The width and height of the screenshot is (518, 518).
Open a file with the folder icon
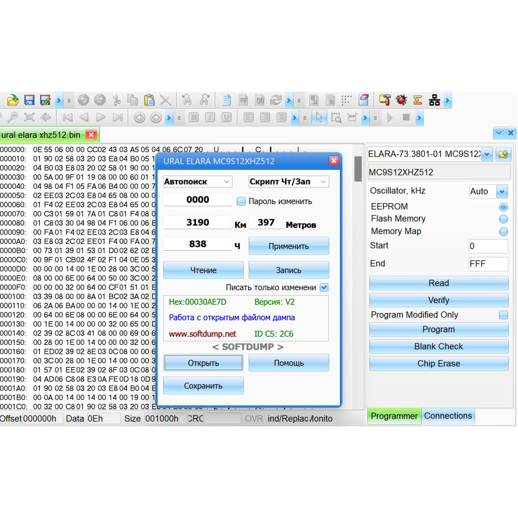(13, 100)
